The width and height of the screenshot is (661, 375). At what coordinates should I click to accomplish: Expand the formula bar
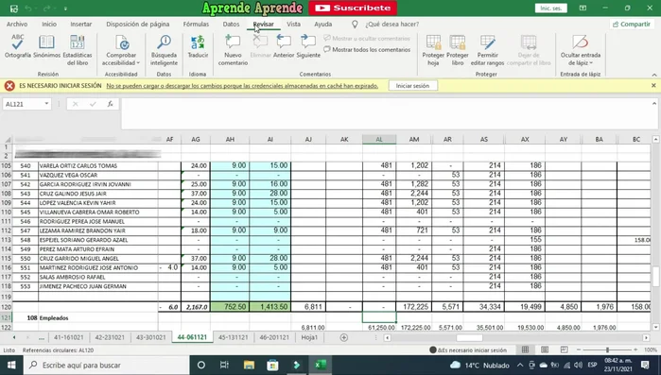653,103
